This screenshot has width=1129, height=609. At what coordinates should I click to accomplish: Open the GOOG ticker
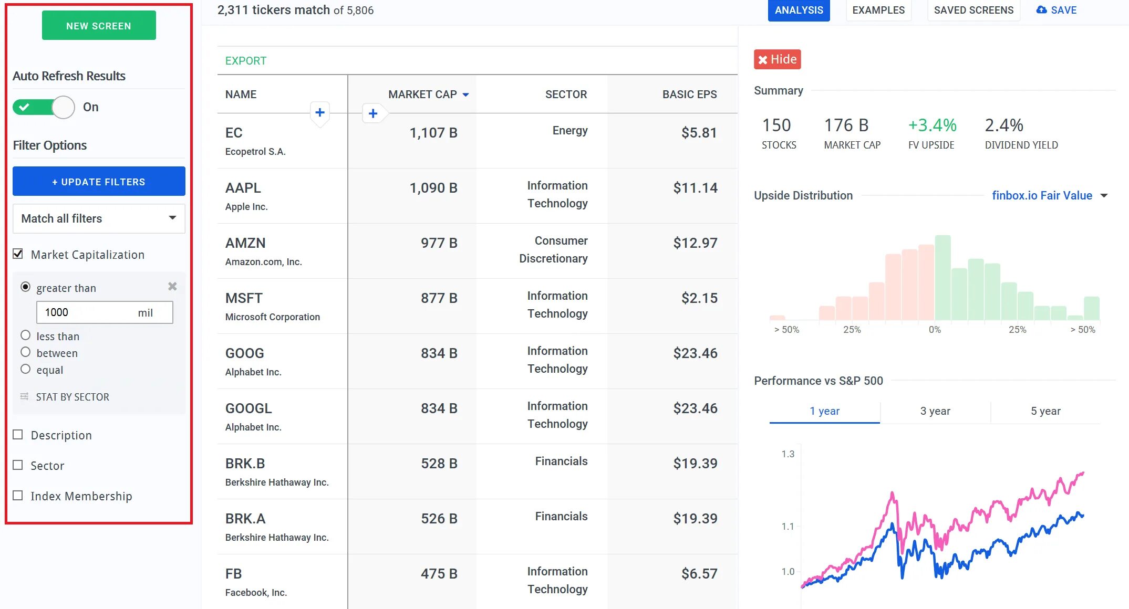[x=244, y=353]
